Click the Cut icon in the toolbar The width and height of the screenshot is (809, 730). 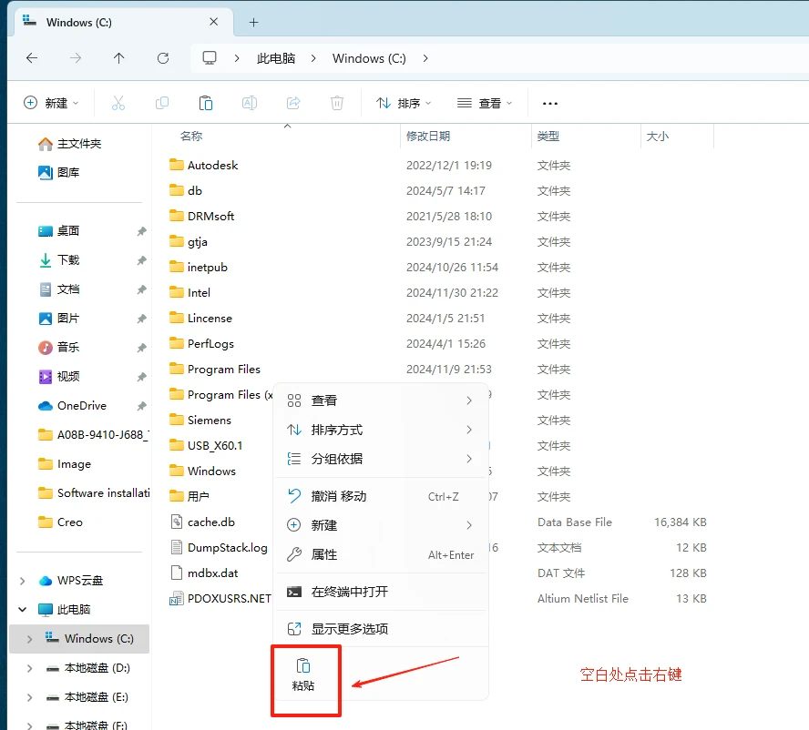(x=118, y=103)
